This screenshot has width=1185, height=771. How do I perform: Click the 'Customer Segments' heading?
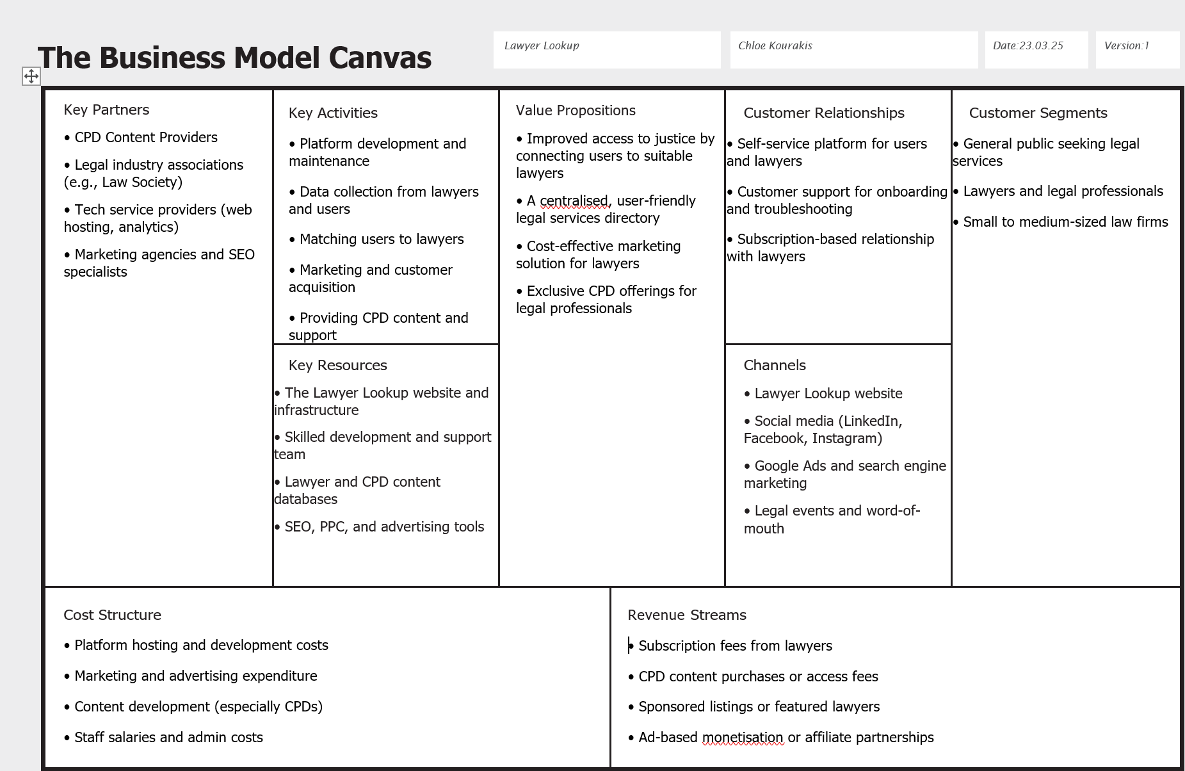point(1038,113)
